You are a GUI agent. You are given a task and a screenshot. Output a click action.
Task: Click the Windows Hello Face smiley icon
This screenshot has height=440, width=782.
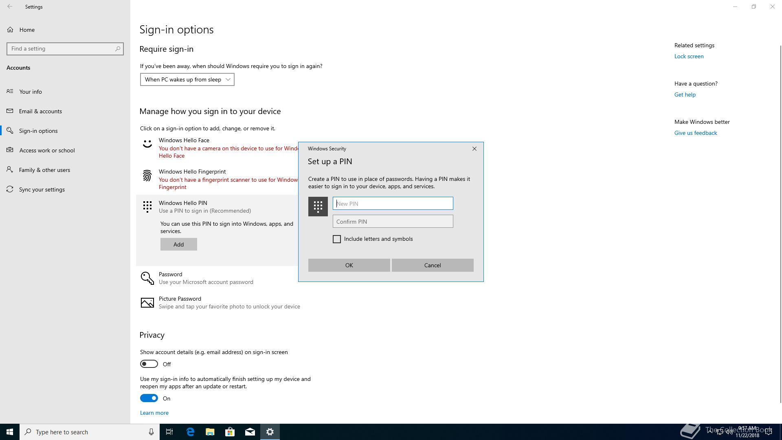147,144
